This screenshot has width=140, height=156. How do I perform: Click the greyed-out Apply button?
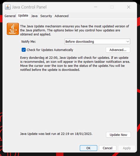point(127,148)
